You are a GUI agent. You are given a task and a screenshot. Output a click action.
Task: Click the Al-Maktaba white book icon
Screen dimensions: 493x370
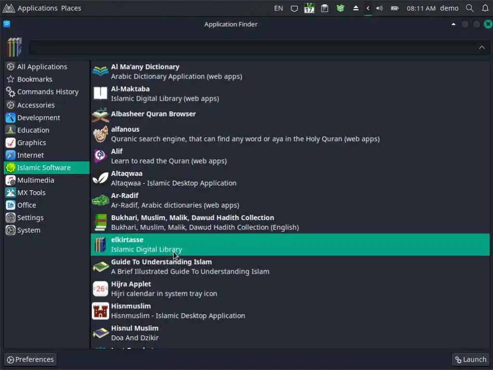point(100,93)
